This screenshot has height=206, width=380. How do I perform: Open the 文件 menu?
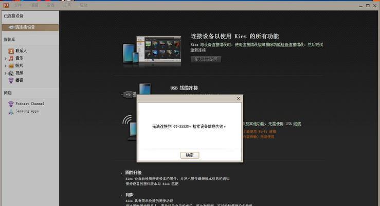18,5
